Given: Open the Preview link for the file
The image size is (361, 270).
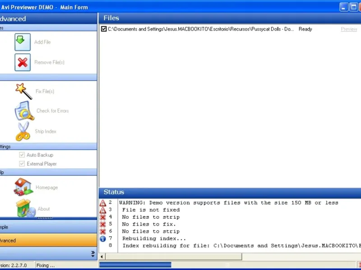Looking at the screenshot, I should (x=349, y=29).
